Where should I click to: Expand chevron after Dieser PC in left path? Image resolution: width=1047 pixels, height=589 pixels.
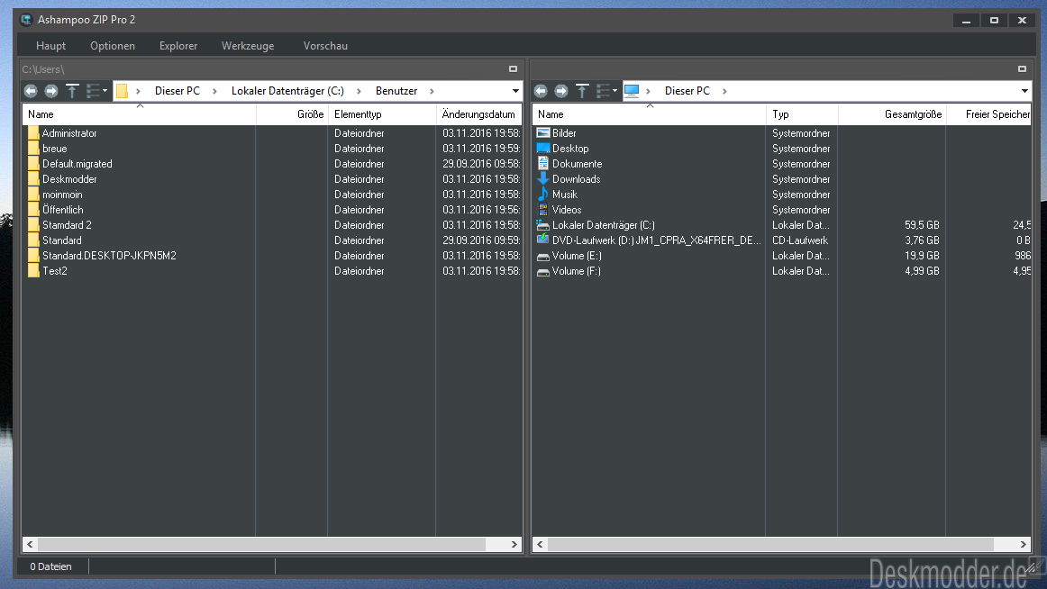pos(214,91)
